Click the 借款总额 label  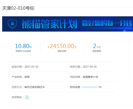tap(62, 51)
